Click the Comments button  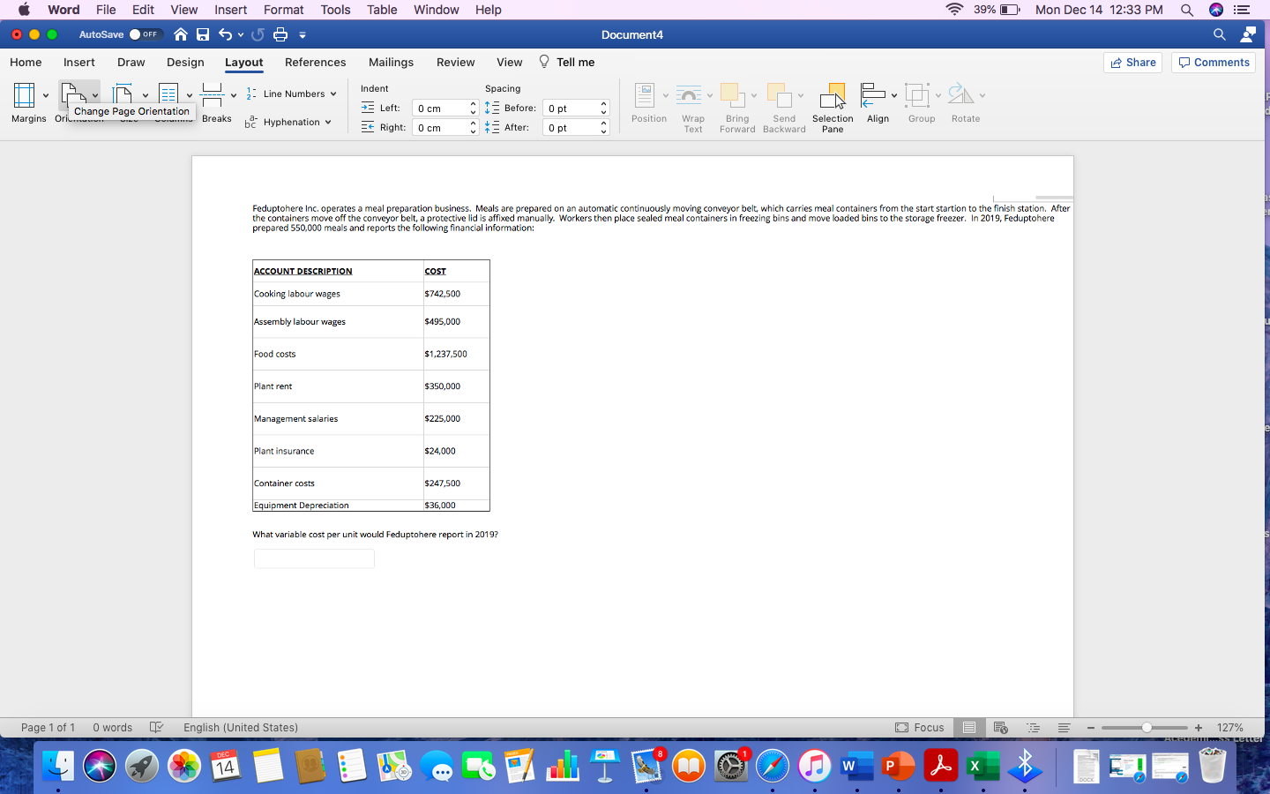point(1214,62)
